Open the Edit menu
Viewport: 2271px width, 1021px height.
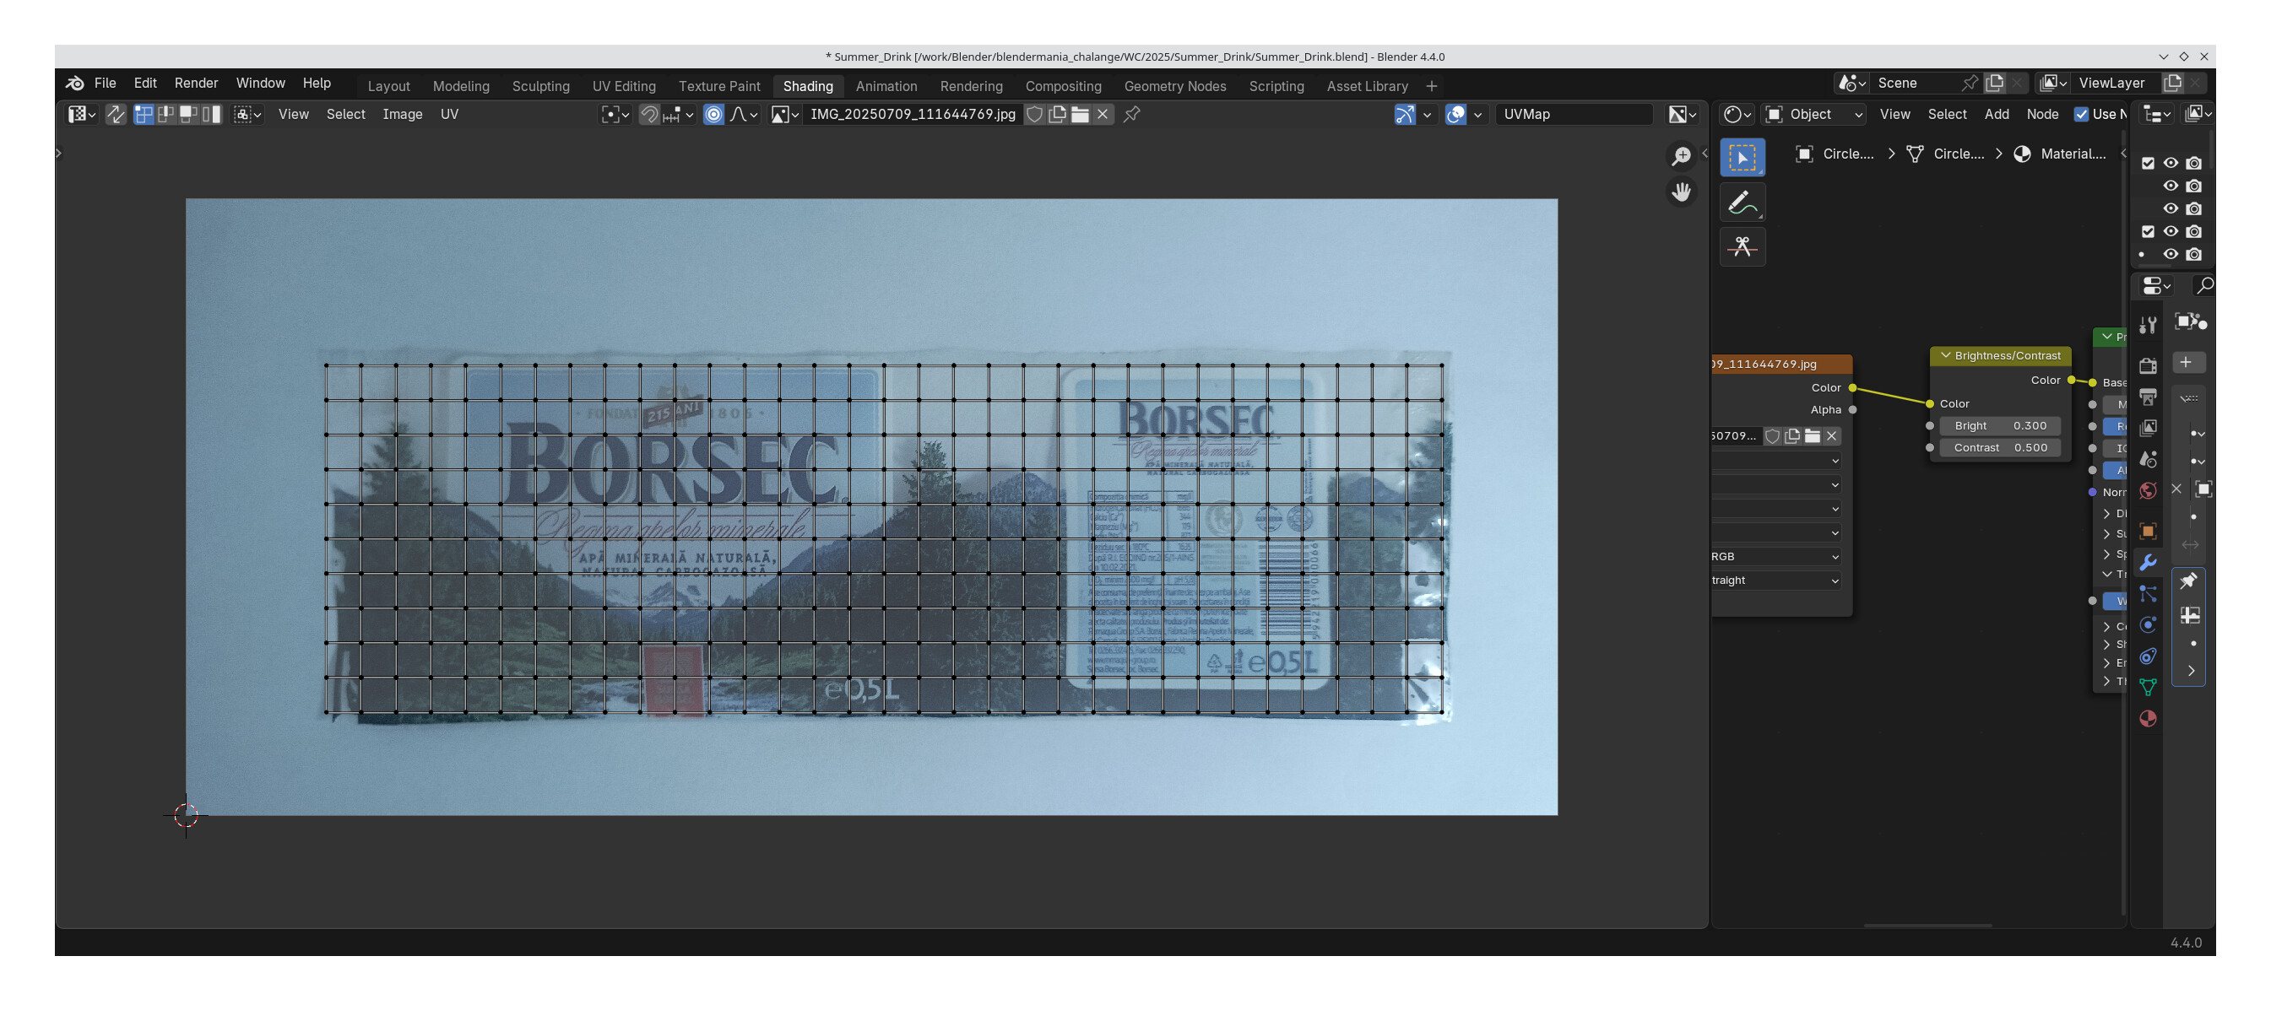tap(145, 83)
